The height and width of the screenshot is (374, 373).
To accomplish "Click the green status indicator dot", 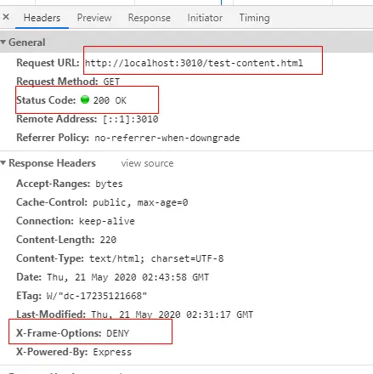I will [85, 99].
